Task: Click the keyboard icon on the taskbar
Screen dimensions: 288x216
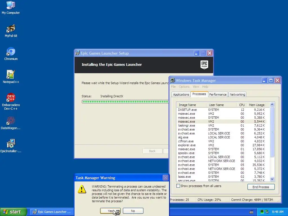Action: [251, 212]
